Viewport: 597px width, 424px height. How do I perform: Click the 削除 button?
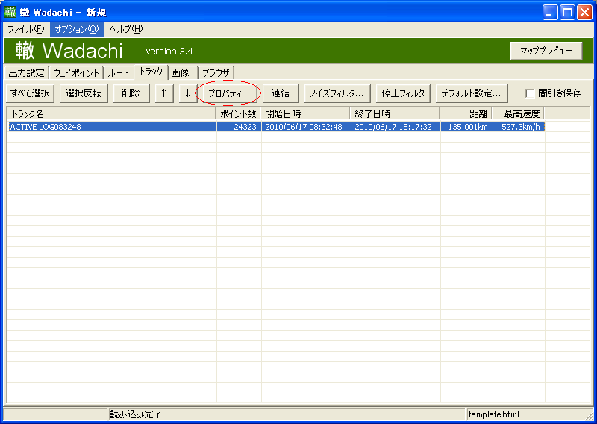coord(131,93)
